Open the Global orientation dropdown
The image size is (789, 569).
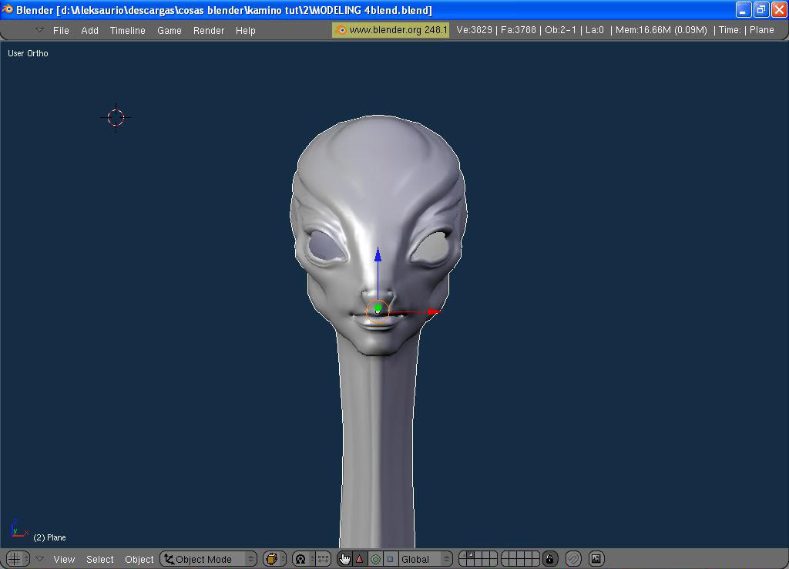(x=425, y=559)
